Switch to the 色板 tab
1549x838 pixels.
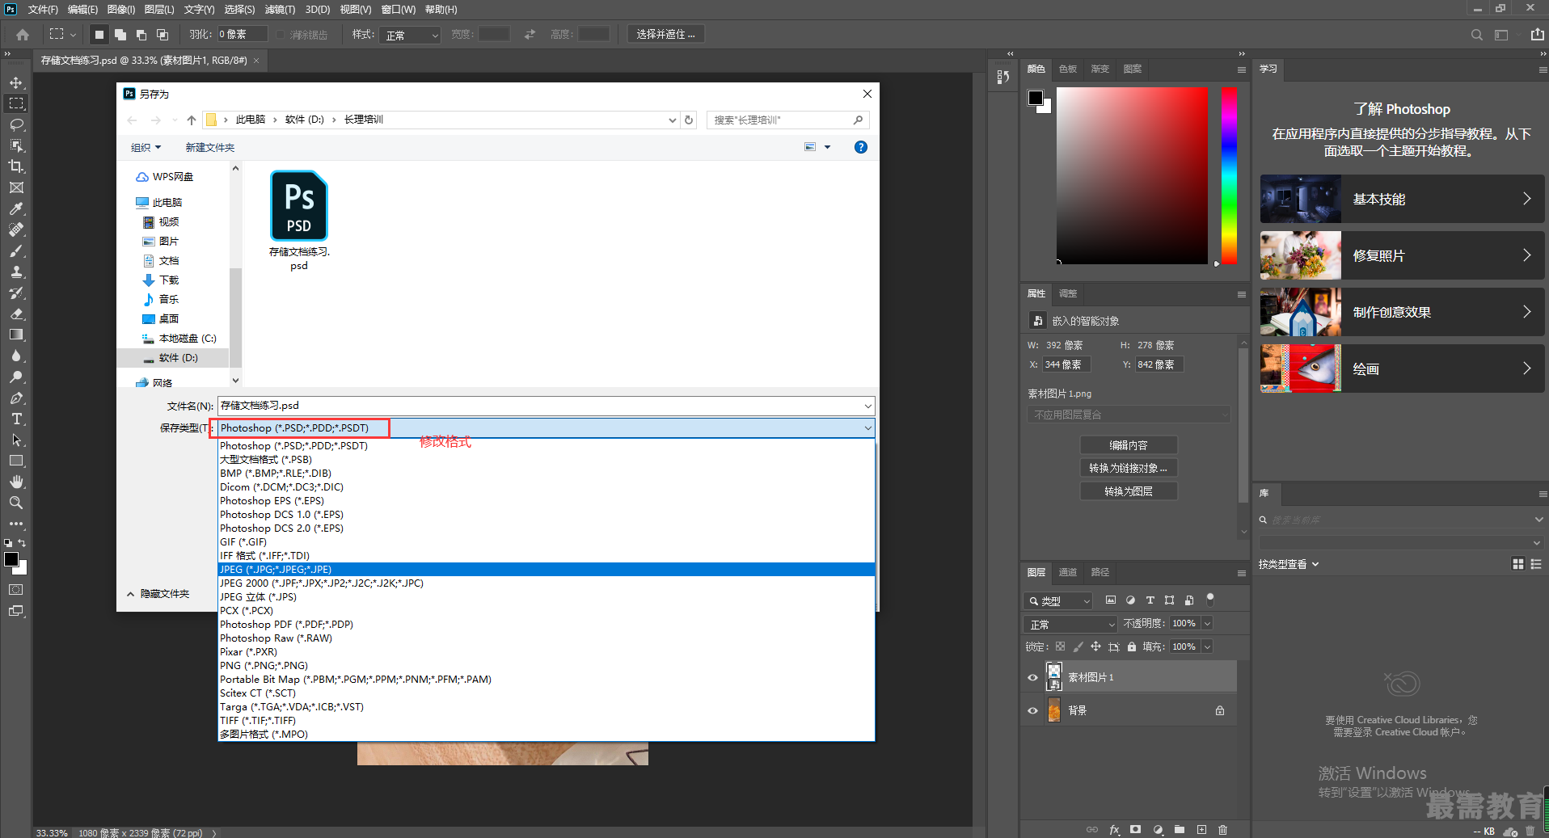pyautogui.click(x=1068, y=69)
